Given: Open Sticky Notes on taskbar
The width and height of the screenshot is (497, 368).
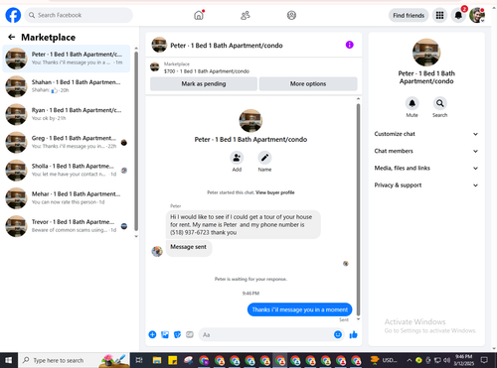Looking at the screenshot, I should pyautogui.click(x=172, y=360).
